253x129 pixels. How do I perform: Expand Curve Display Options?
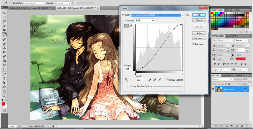(x=128, y=86)
